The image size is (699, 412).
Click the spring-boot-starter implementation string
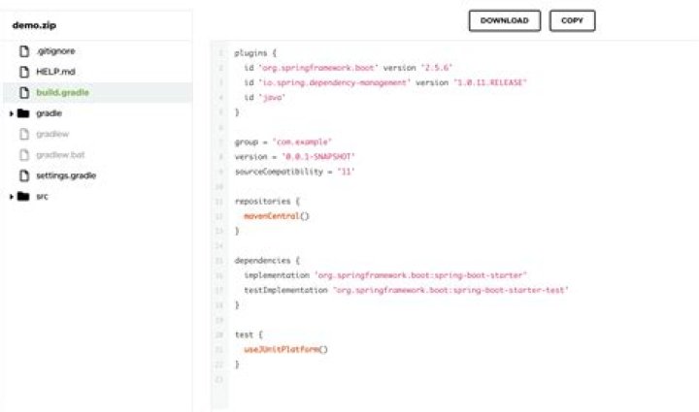pos(420,275)
